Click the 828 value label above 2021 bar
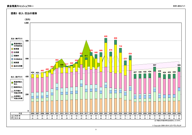The width and height of the screenshot is (192, 135). [x=106, y=36]
